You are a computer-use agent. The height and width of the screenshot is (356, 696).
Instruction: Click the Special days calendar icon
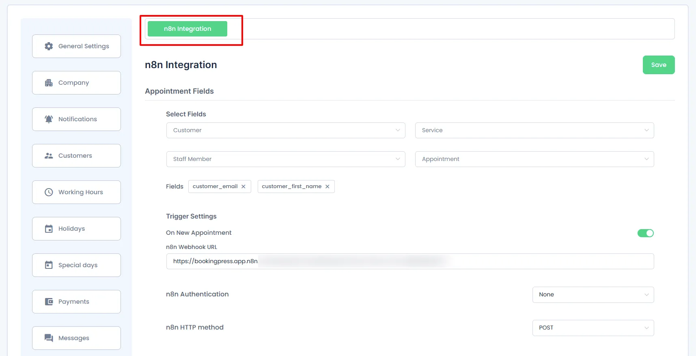click(49, 265)
